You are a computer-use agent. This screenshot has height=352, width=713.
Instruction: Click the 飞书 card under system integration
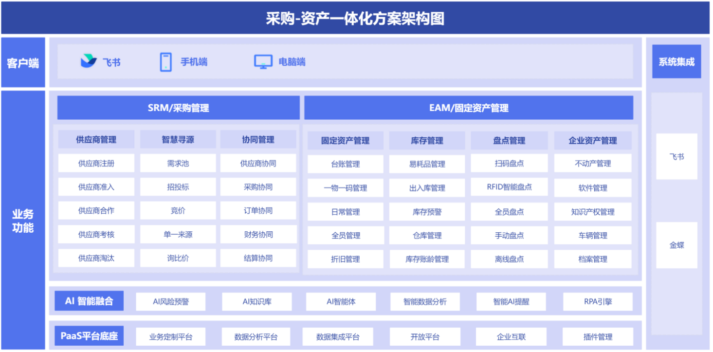tap(676, 157)
